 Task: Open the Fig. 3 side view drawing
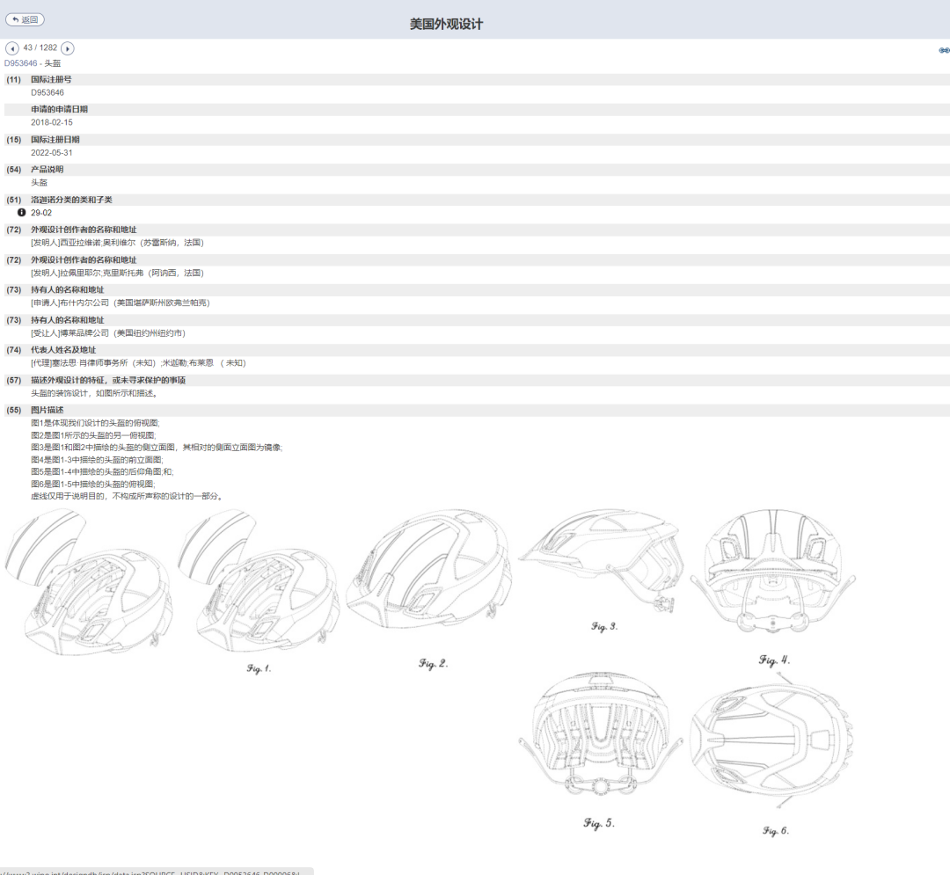coord(603,572)
